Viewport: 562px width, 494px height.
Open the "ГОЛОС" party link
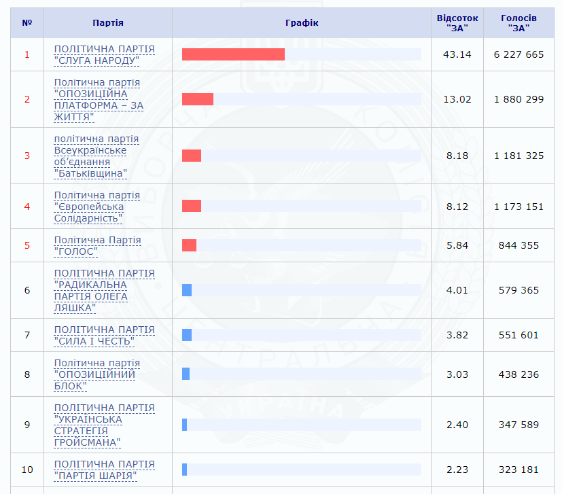pos(97,246)
